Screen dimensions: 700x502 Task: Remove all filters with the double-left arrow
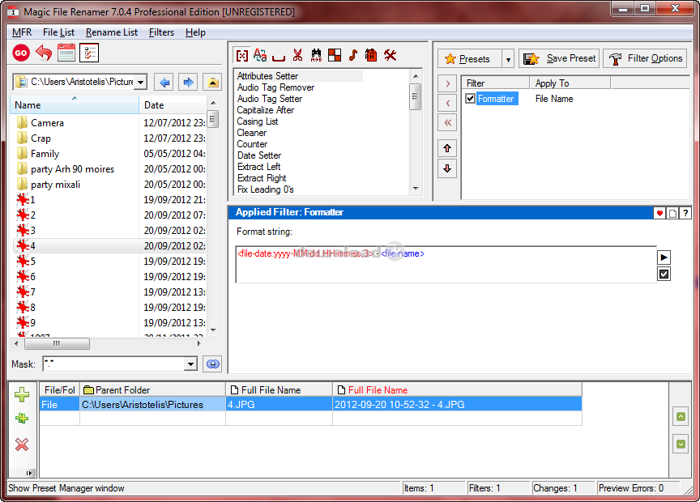(x=448, y=123)
